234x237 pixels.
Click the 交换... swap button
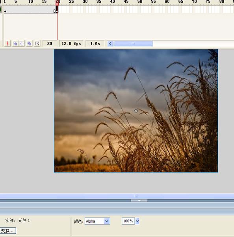point(7,231)
